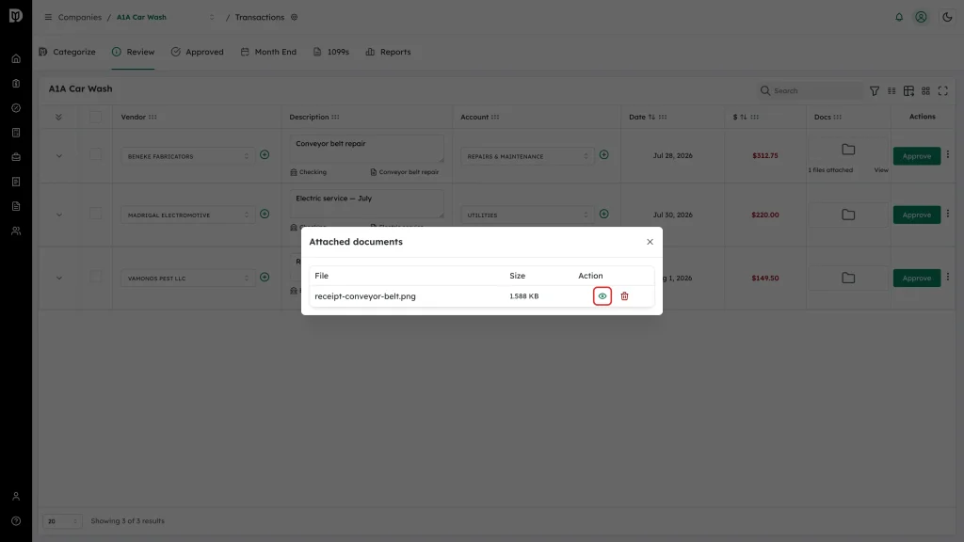The width and height of the screenshot is (964, 542).
Task: Open docs folder for Vamonos Pest row
Action: [848, 278]
